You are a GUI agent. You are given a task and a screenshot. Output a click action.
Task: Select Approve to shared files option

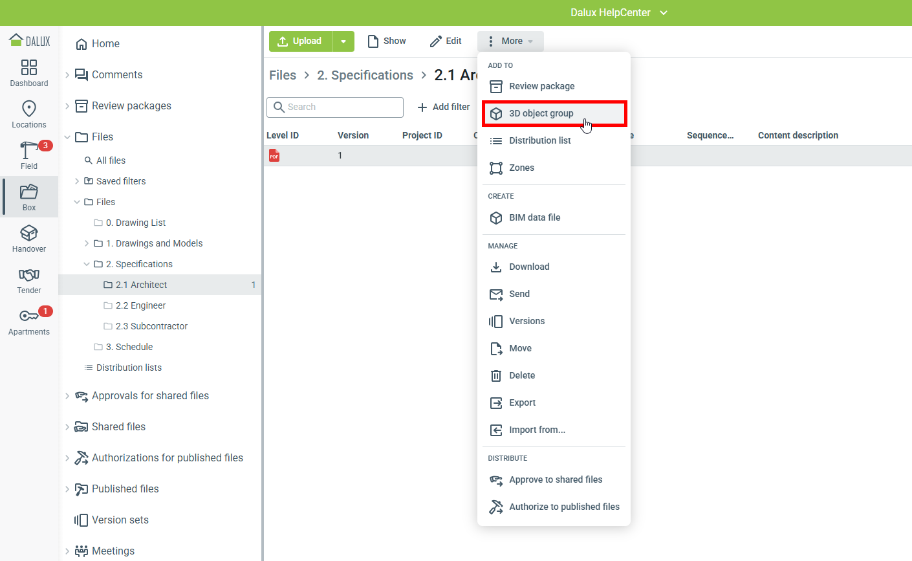[555, 479]
